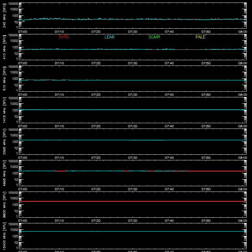The width and height of the screenshot is (252, 252).
Task: Click the 07:40 tick under the 610 MHz plot
Action: pos(169,95)
